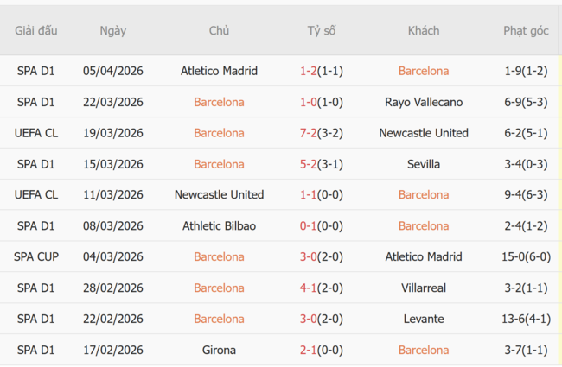The image size is (562, 367).
Task: Open the Villarreal team link
Action: [x=423, y=288]
